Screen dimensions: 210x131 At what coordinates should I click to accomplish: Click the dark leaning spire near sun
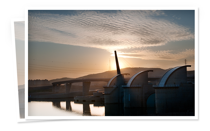[117, 62]
